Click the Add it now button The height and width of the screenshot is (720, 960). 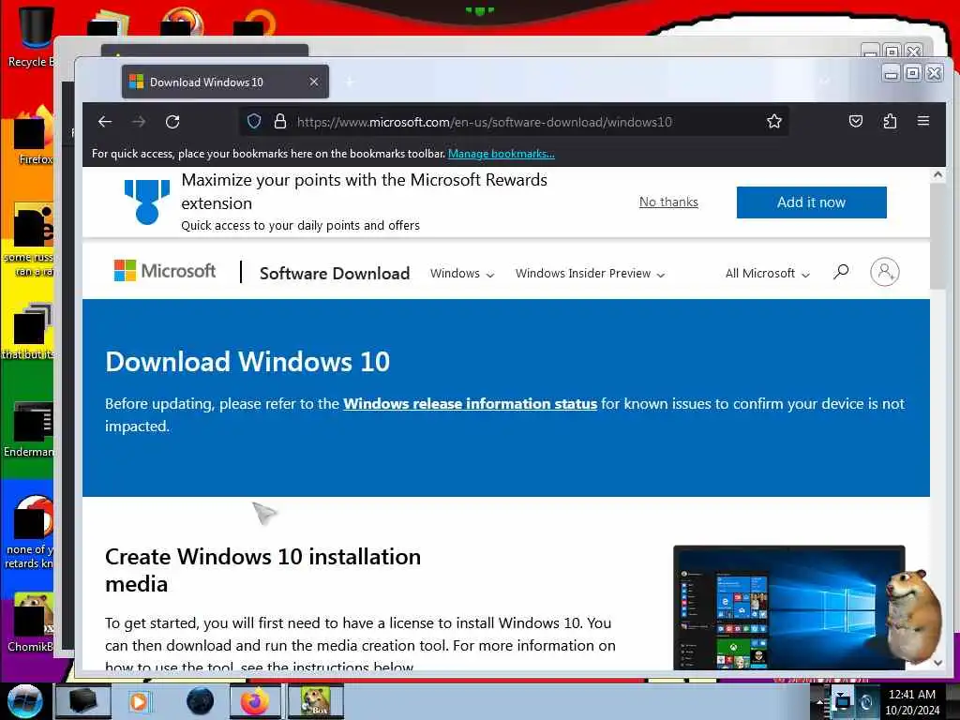coord(811,202)
